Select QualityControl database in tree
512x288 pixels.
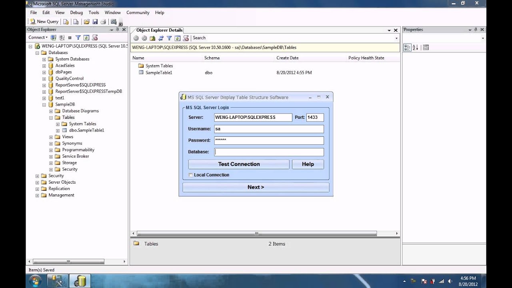(x=69, y=79)
